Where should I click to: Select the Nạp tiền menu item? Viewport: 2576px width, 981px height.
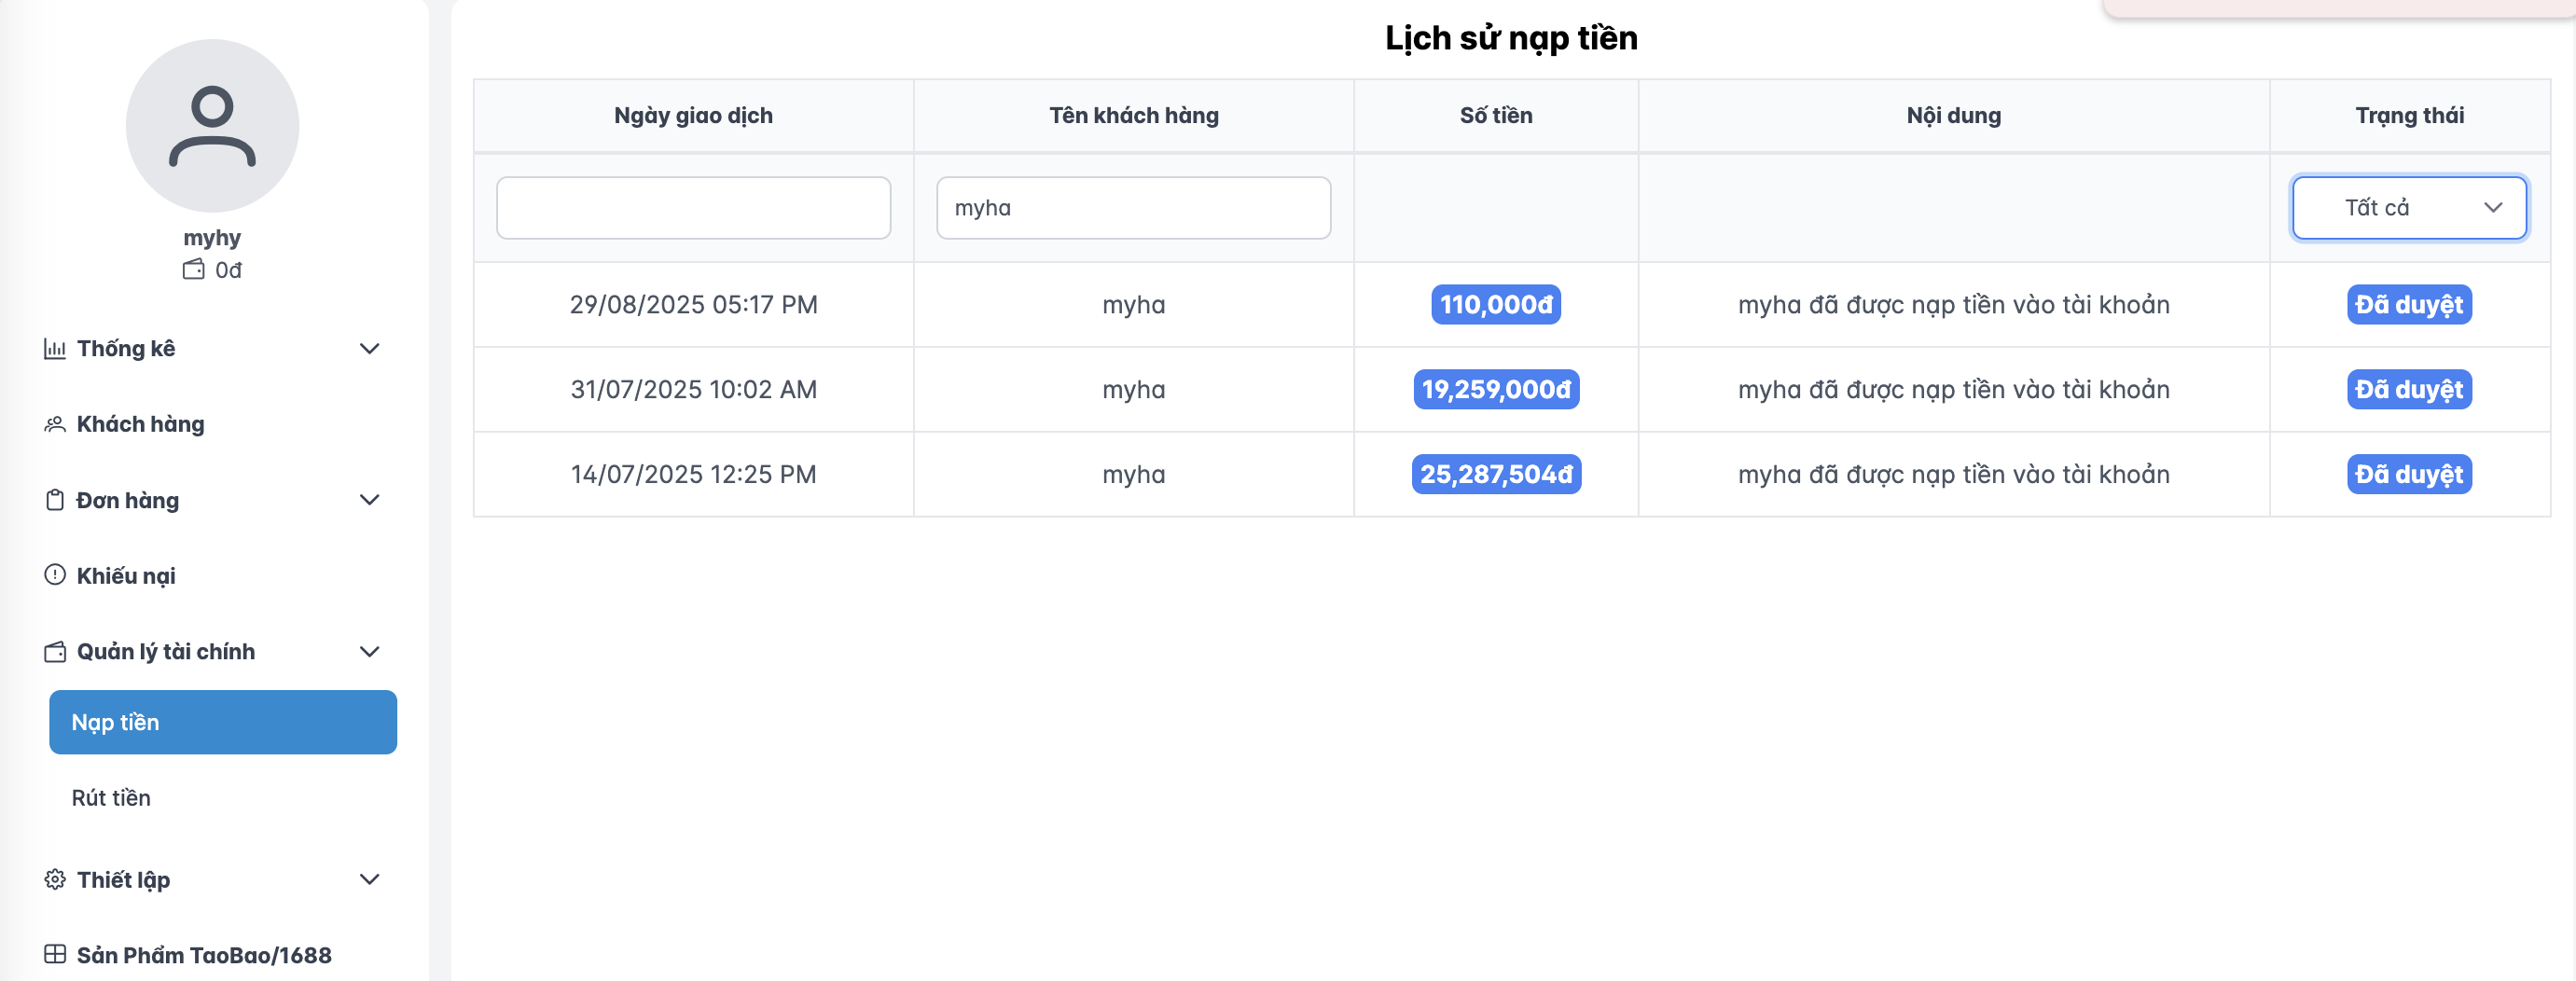(223, 722)
